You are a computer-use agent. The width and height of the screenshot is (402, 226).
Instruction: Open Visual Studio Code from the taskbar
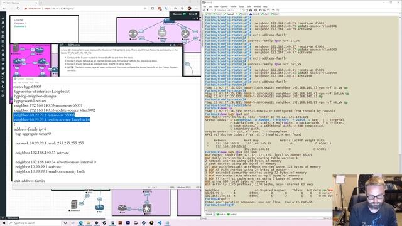click(x=160, y=223)
